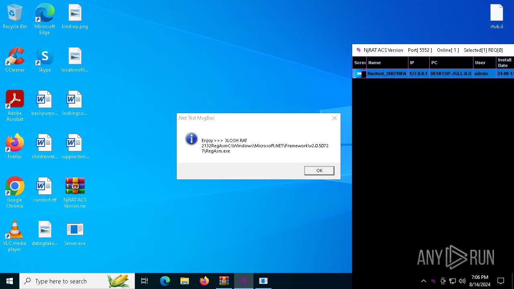
Task: Show hidden system tray icons
Action: click(423, 281)
